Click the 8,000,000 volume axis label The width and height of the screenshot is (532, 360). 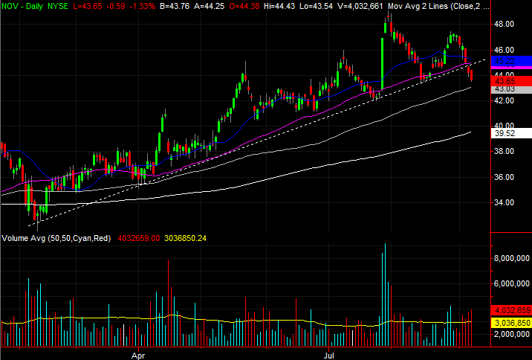pyautogui.click(x=510, y=259)
